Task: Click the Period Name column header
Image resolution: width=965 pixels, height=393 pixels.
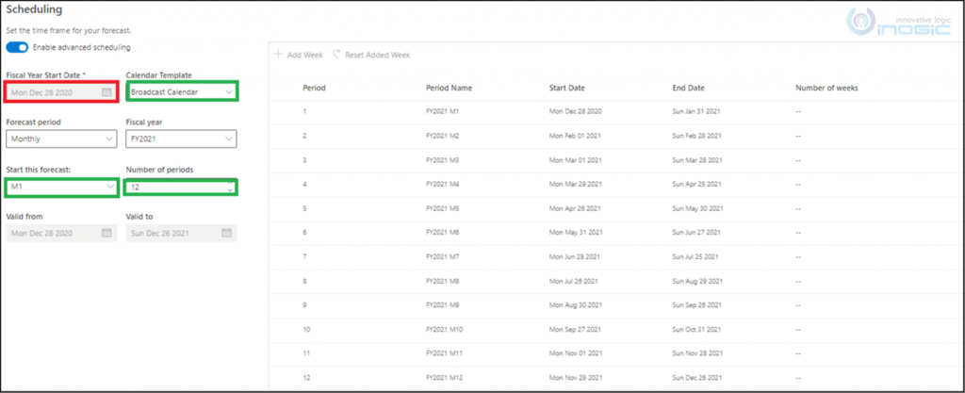Action: click(449, 88)
